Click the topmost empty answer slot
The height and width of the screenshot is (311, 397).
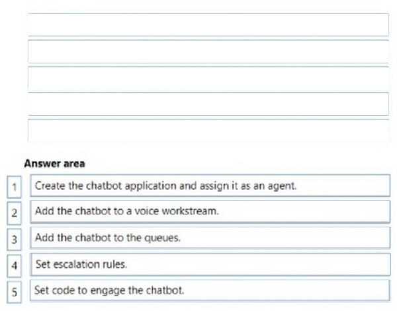click(208, 24)
